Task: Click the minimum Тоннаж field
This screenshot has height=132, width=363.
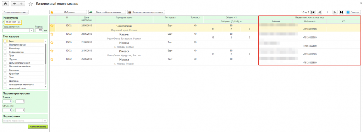Action: pyautogui.click(x=7, y=102)
